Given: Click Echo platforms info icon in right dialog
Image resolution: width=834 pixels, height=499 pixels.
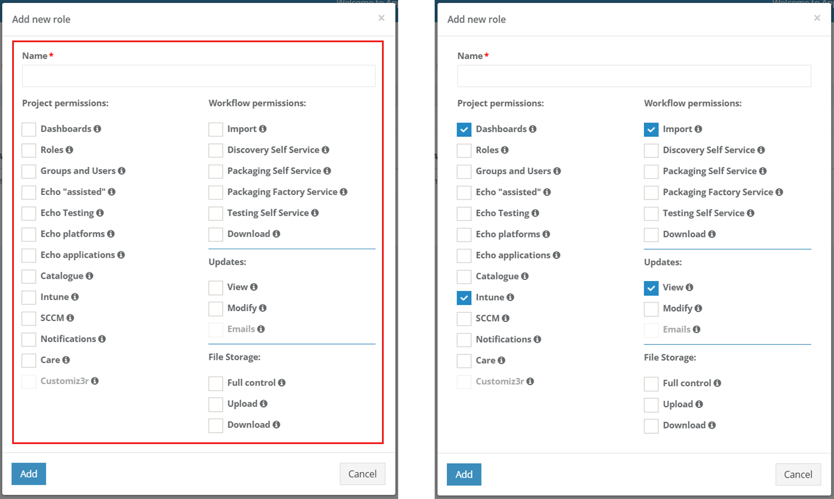Looking at the screenshot, I should coord(546,234).
